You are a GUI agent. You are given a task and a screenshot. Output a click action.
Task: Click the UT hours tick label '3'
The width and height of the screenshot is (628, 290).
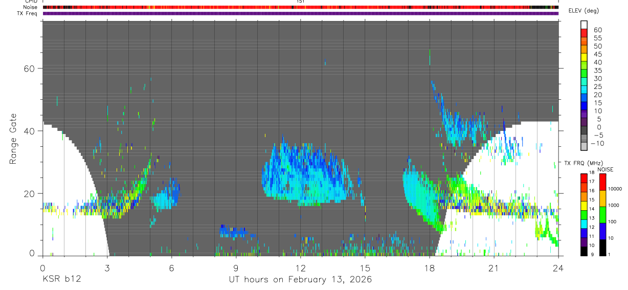point(107,267)
